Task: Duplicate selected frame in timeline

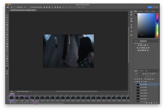Action: [x=33, y=103]
